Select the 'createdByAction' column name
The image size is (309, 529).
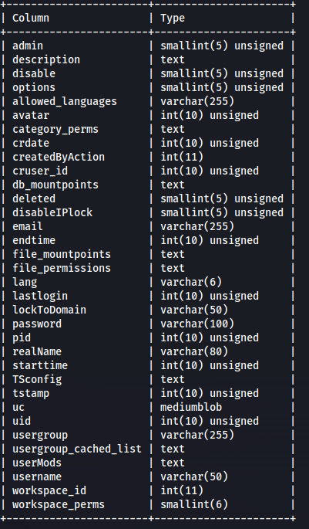tap(59, 157)
